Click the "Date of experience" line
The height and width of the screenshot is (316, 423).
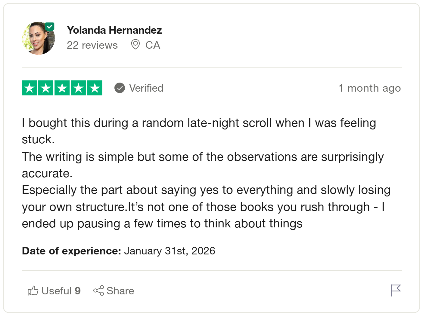119,251
